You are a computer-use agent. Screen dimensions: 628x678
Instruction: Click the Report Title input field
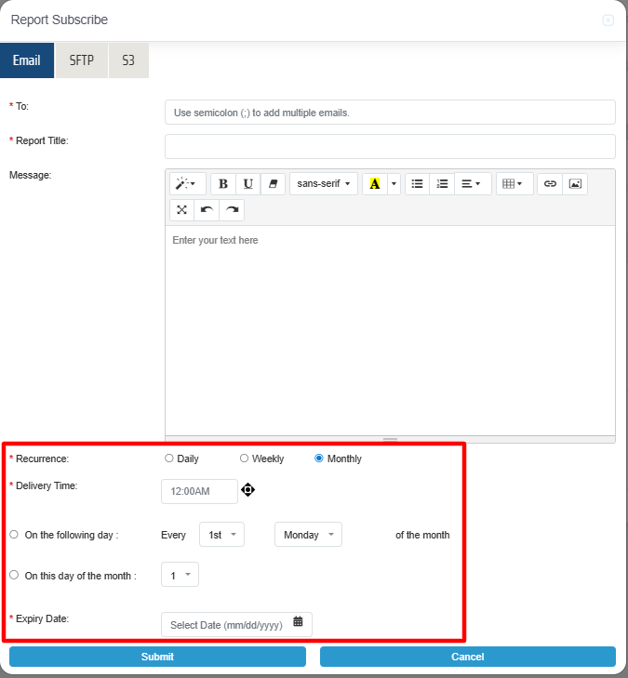[390, 146]
